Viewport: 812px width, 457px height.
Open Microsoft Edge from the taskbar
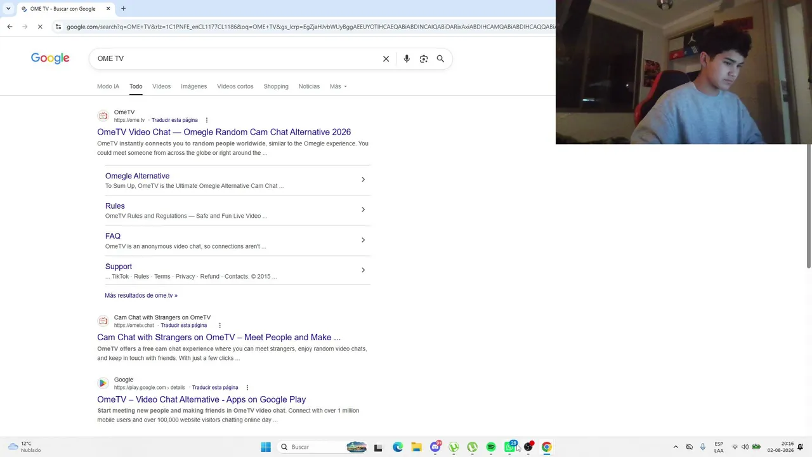(398, 447)
